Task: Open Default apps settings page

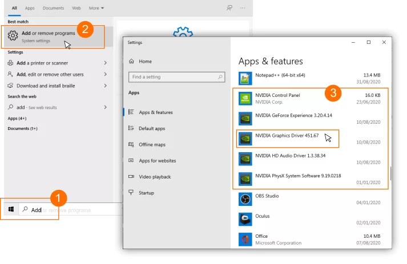Action: click(151, 128)
